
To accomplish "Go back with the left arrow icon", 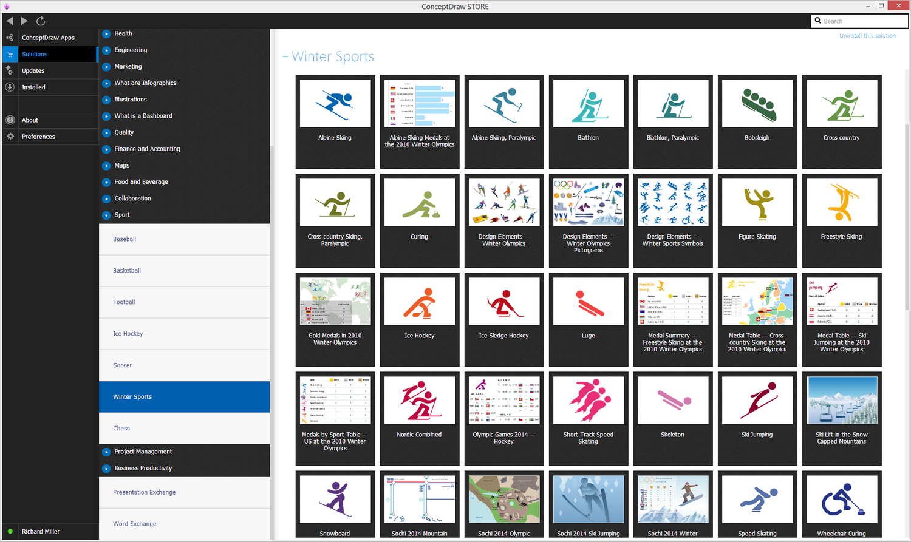I will tap(10, 21).
